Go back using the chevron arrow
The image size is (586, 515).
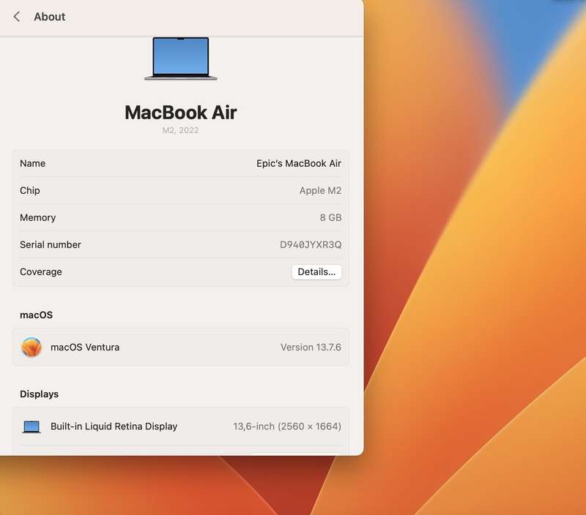(x=17, y=16)
